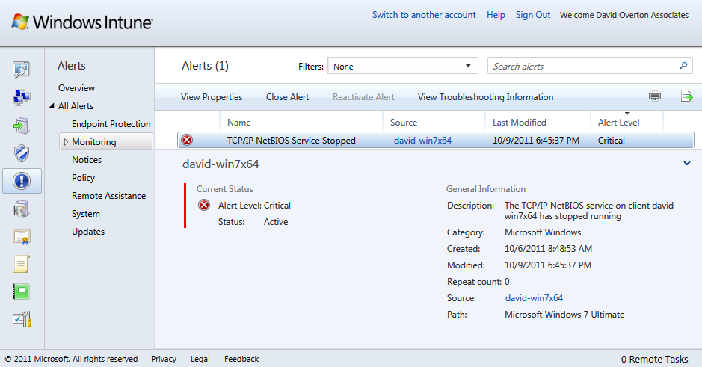Select System alerts category
Viewport: 702px width, 367px height.
pos(85,214)
